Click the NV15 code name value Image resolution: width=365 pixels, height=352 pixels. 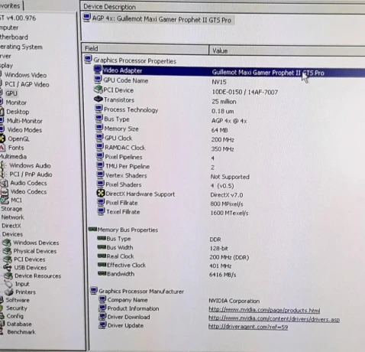(x=219, y=82)
